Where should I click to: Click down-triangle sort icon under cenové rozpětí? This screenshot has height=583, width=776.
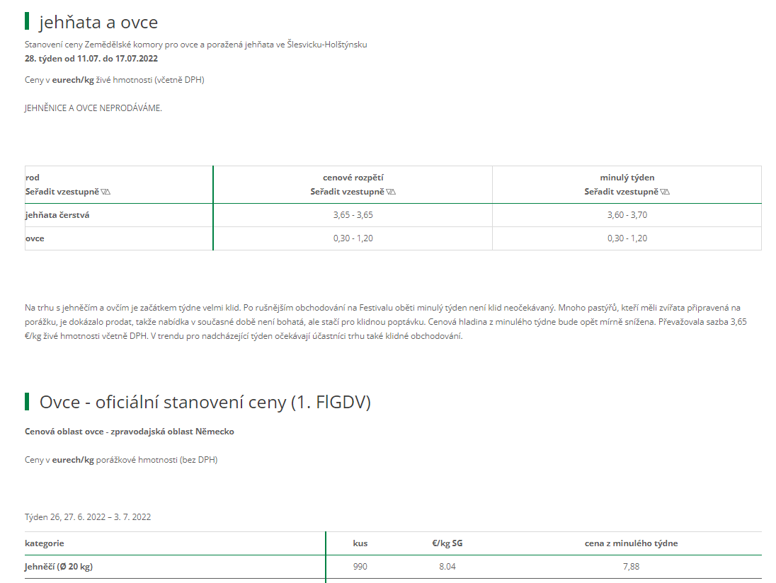pyautogui.click(x=389, y=192)
